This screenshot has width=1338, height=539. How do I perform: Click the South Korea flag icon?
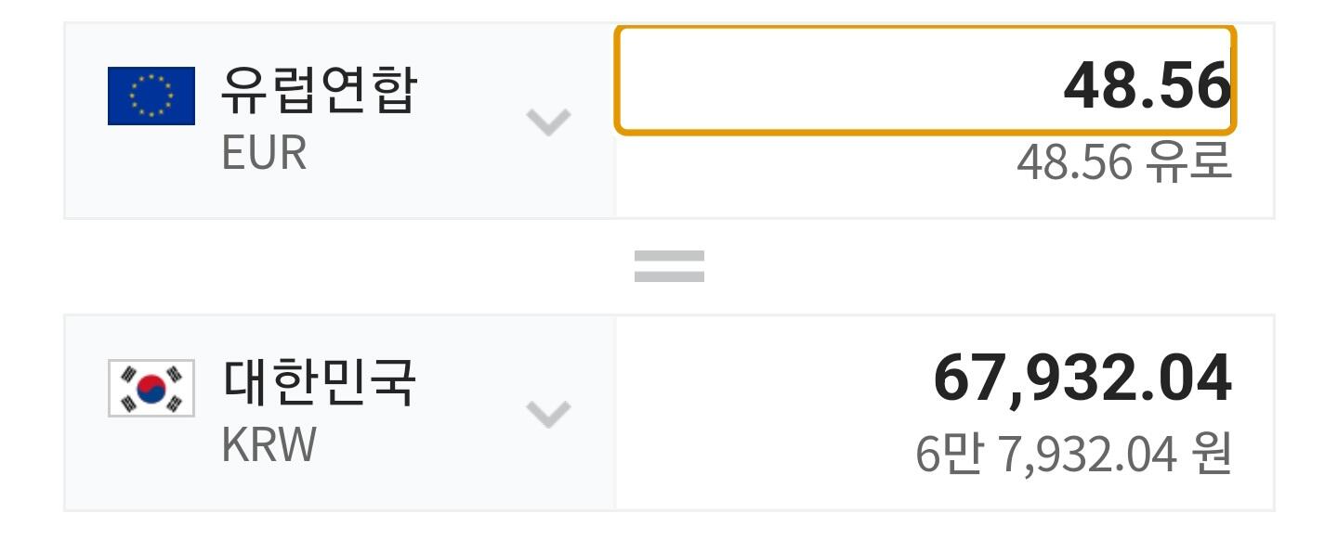(151, 388)
